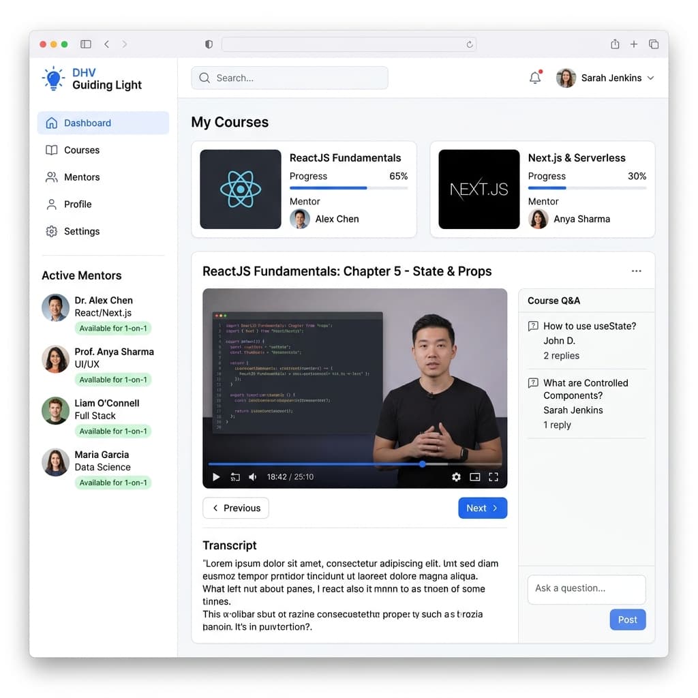Screen dimensions: 698x698
Task: Click the ReactJS Fundamentals course title
Action: [x=345, y=158]
